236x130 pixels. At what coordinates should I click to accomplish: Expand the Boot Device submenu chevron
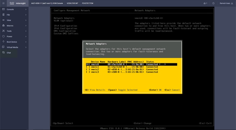[x=26, y=42]
